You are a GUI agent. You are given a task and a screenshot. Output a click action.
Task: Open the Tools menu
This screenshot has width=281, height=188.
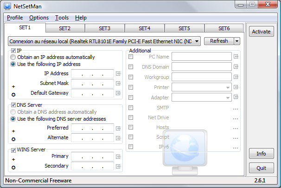click(x=62, y=18)
